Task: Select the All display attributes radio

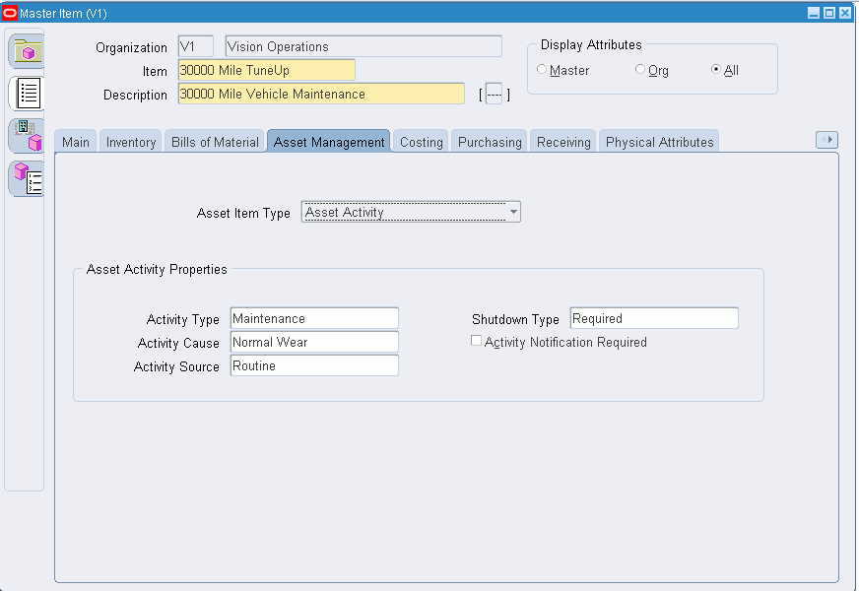Action: tap(715, 69)
